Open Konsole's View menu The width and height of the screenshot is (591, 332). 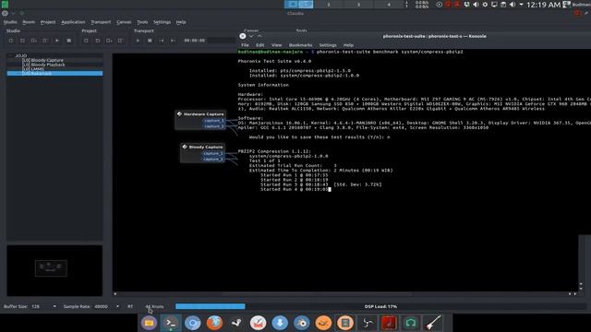point(277,45)
